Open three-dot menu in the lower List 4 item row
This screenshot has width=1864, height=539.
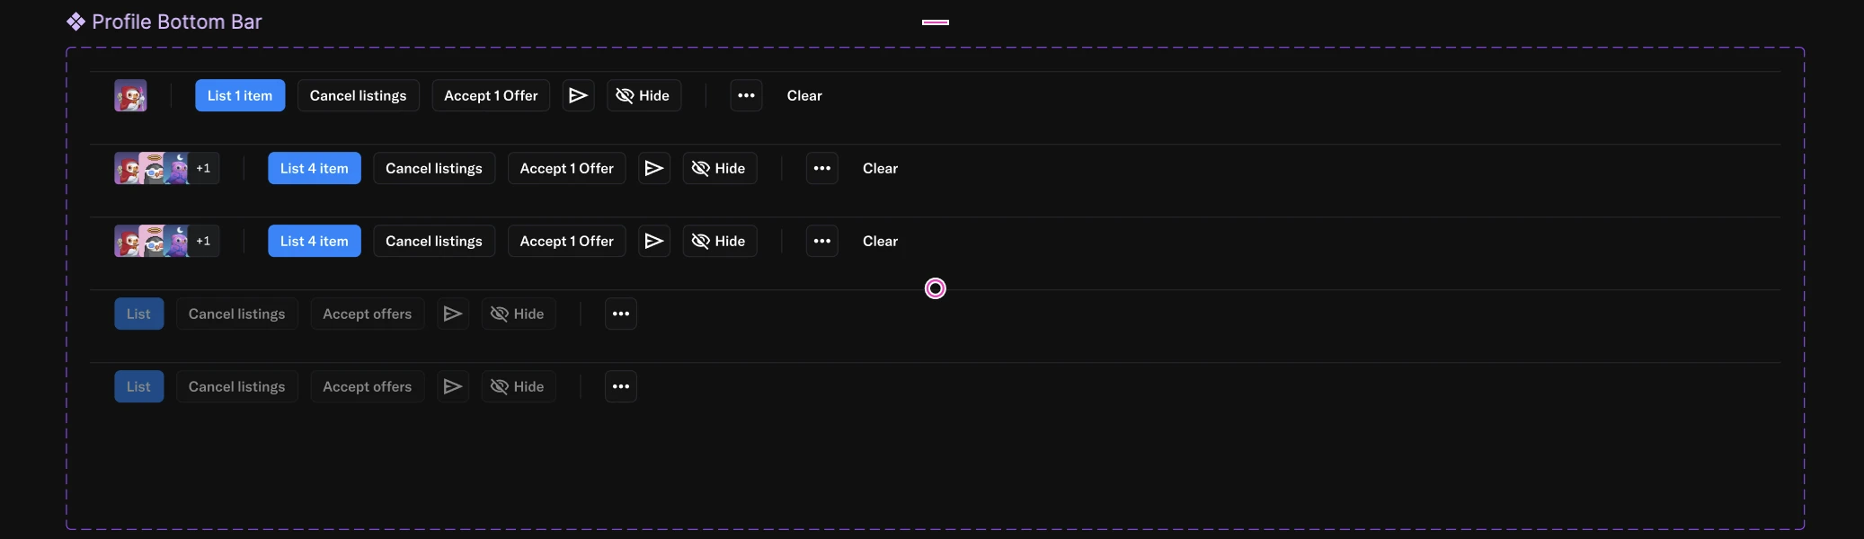[822, 241]
